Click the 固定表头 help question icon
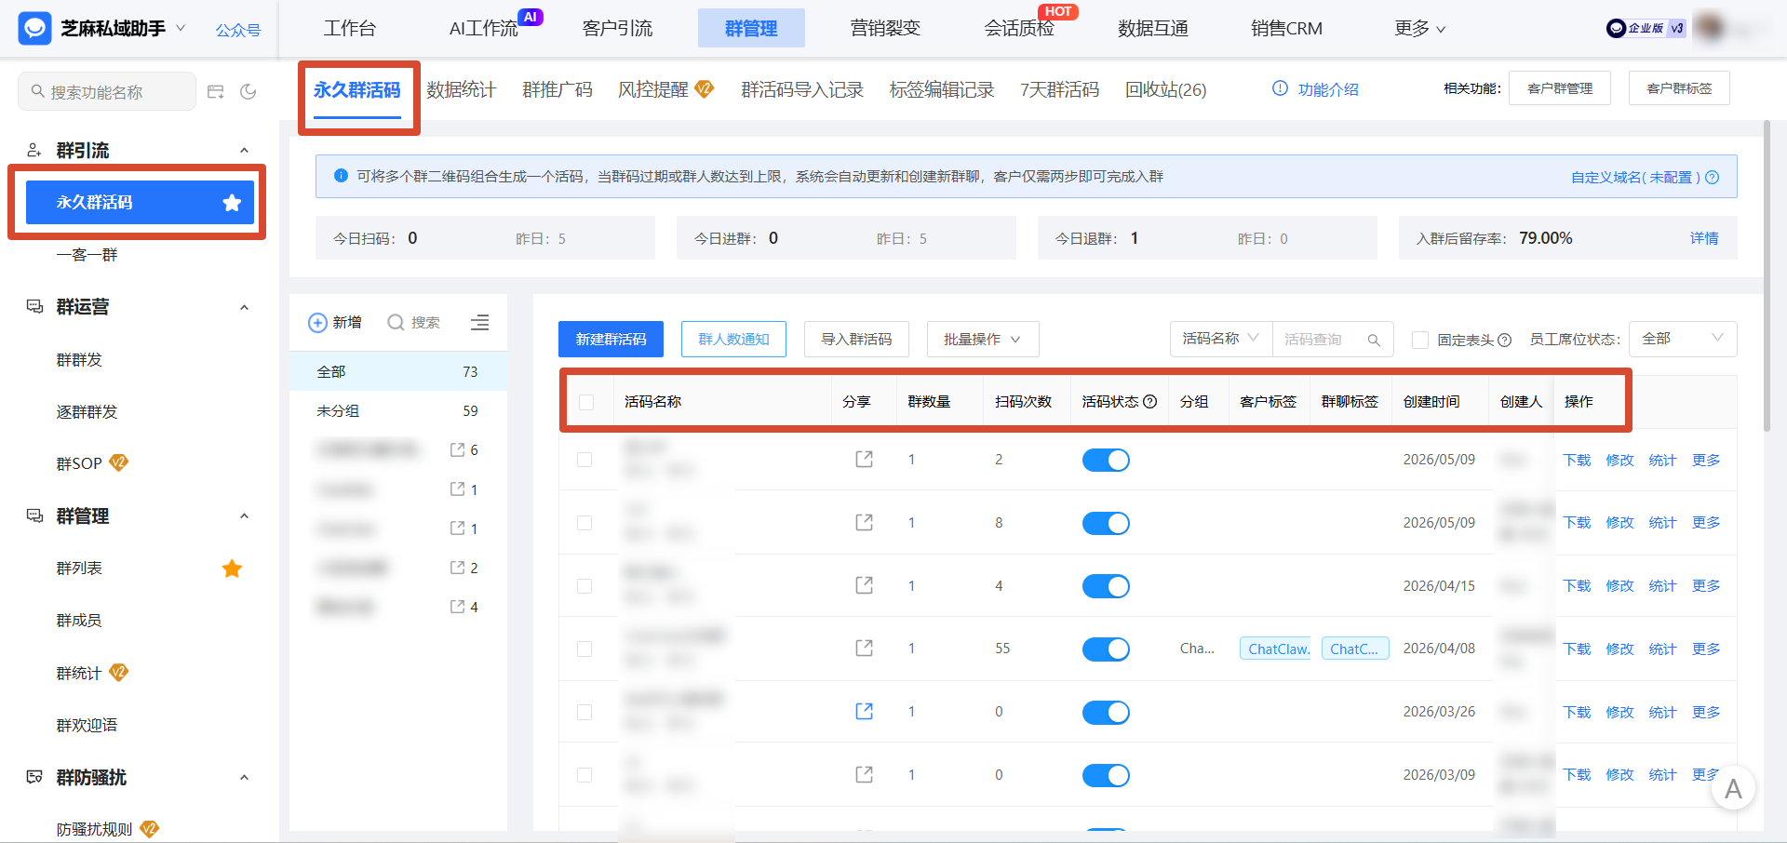 [x=1505, y=341]
